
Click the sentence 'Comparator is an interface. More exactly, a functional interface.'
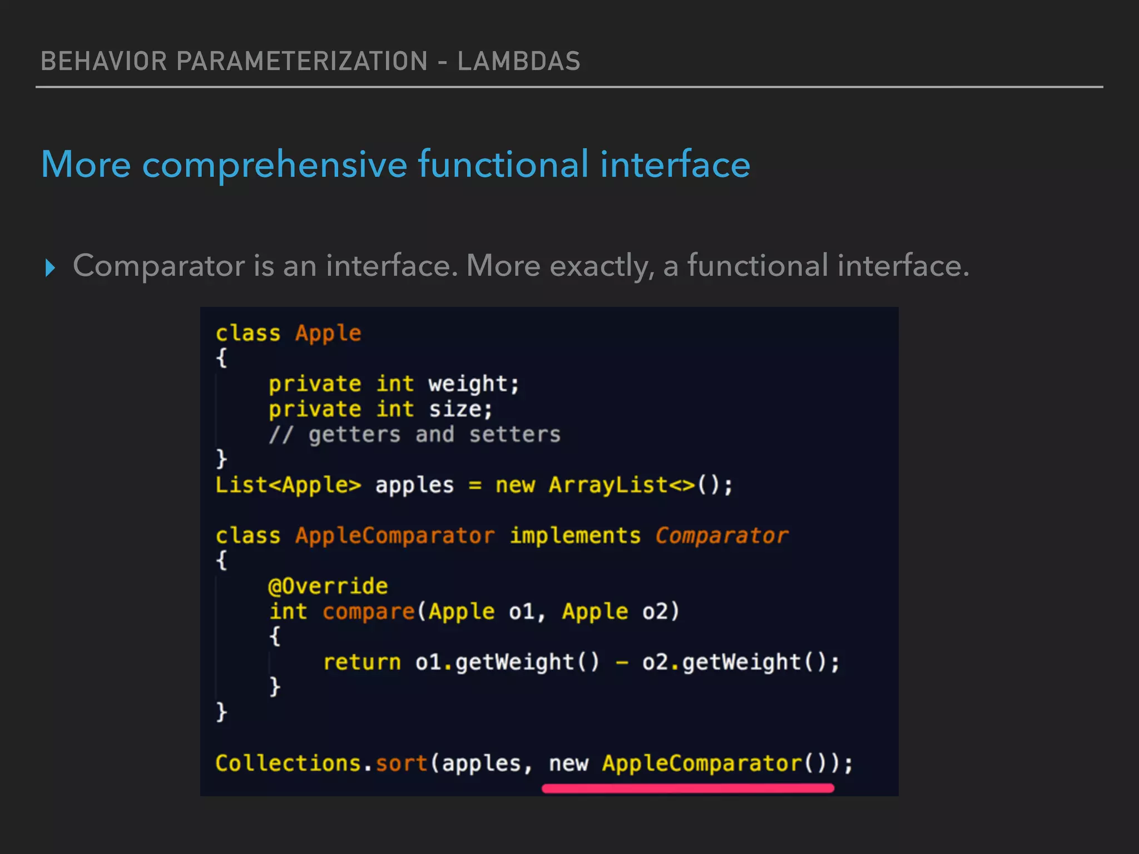coord(521,266)
